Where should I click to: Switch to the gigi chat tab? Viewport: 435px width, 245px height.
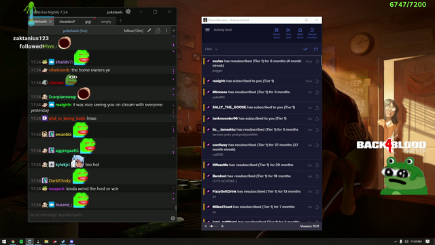pos(88,22)
